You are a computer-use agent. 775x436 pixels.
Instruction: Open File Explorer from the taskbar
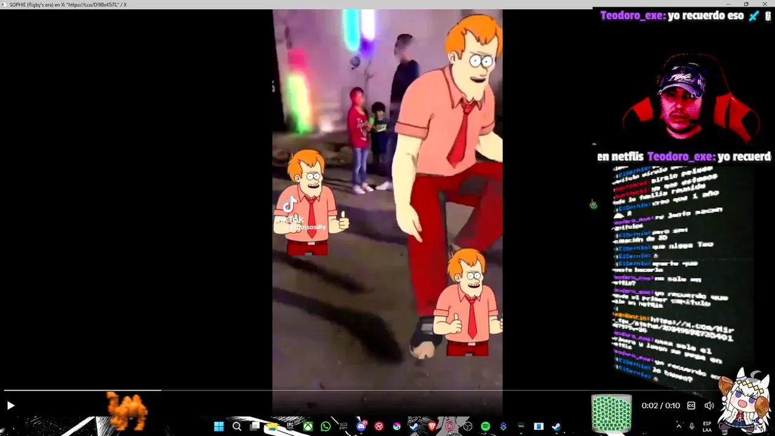272,426
